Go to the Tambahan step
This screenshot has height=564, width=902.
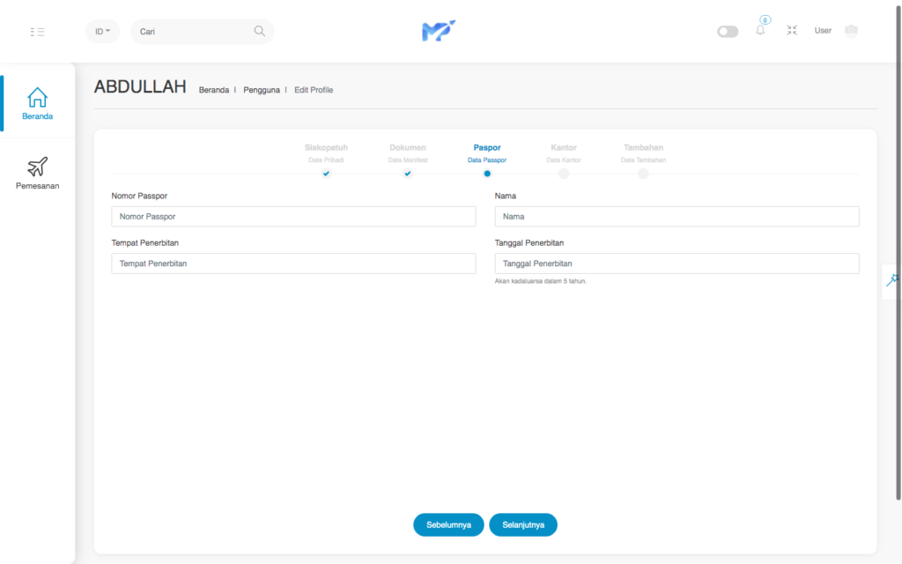tap(643, 174)
